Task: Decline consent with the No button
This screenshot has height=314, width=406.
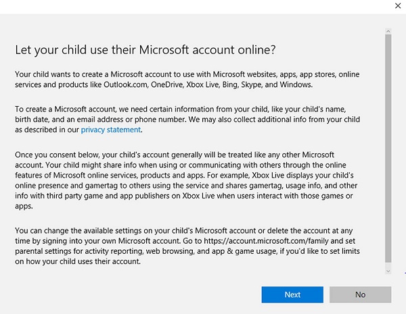Action: 360,294
